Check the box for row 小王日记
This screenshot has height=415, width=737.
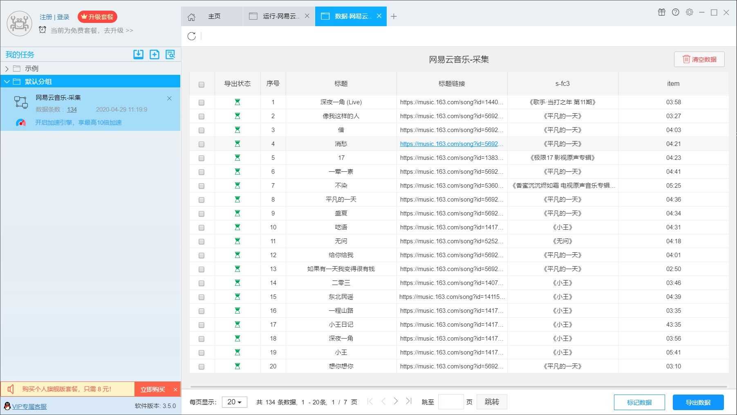click(x=202, y=325)
